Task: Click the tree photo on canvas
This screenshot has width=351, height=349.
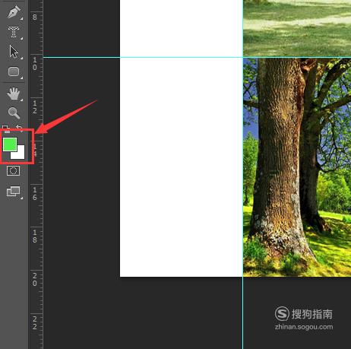Action: coord(297,167)
